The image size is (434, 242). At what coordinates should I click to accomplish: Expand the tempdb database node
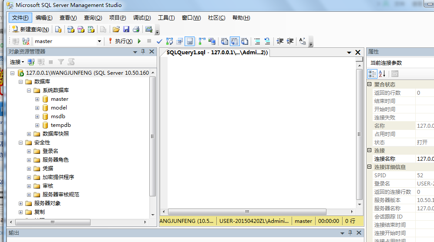pyautogui.click(x=37, y=125)
